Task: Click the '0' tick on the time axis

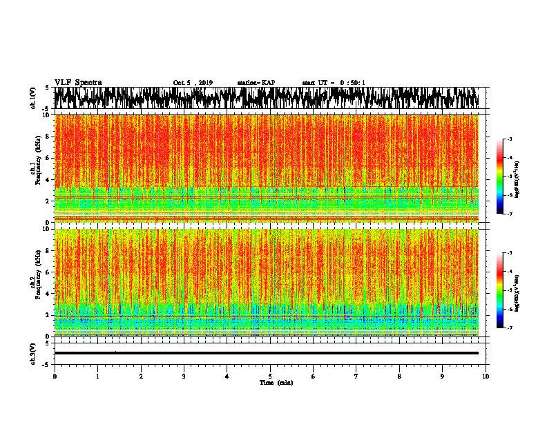Action: tap(55, 376)
